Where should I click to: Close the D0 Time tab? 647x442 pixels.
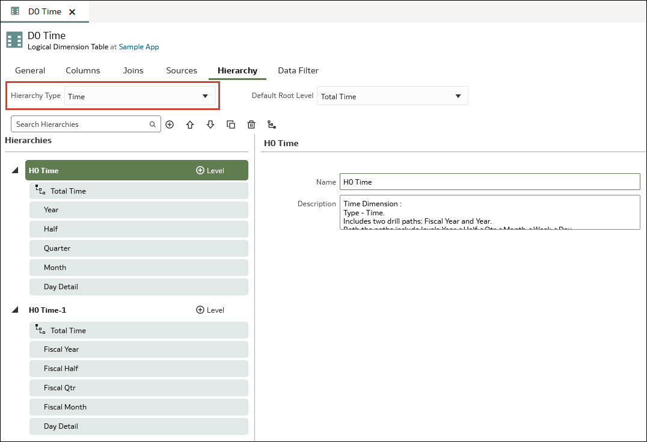72,12
